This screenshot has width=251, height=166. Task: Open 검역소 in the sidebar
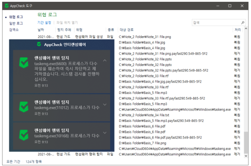tap(14, 30)
